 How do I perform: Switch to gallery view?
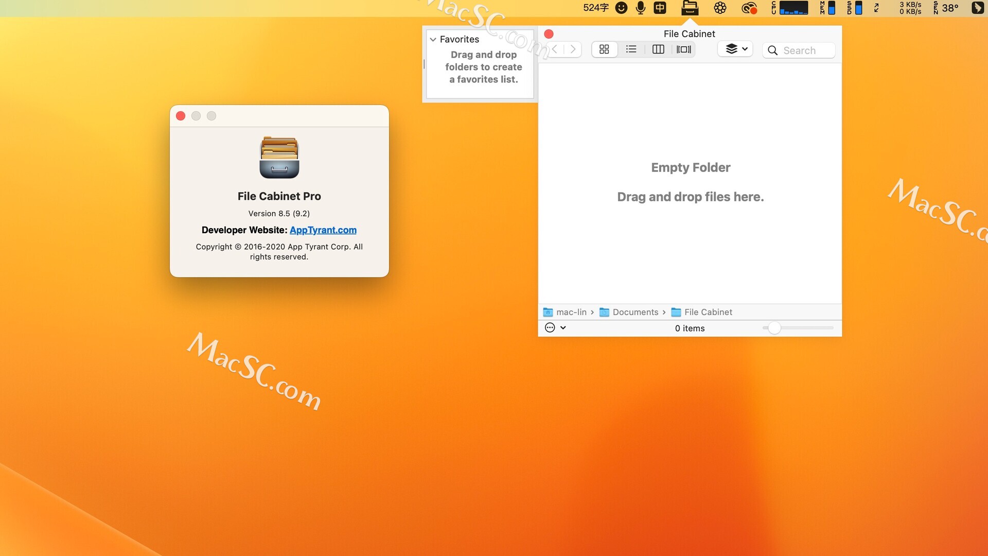pos(683,49)
